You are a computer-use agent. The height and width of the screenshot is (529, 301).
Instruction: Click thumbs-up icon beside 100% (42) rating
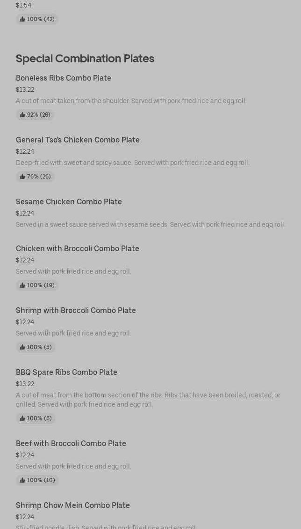[22, 19]
